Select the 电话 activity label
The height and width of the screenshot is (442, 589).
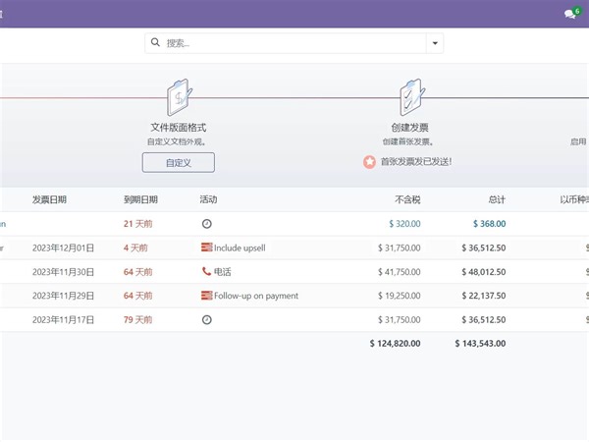(x=223, y=272)
